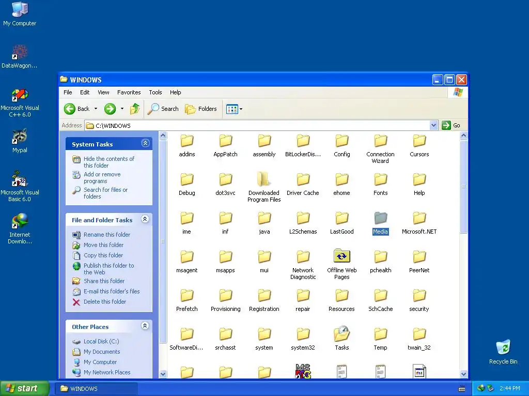Open the Views icon menu
The height and width of the screenshot is (396, 529).
coord(234,109)
